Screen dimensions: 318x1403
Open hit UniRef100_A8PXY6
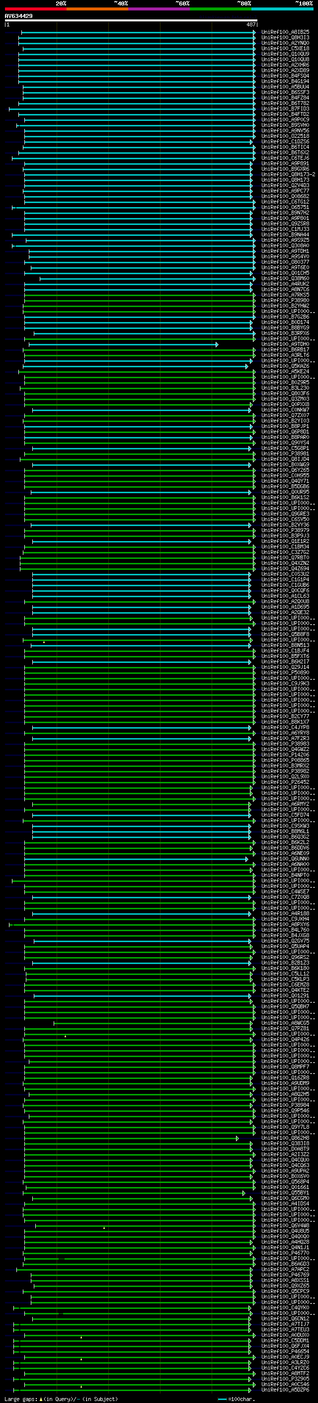tap(285, 925)
